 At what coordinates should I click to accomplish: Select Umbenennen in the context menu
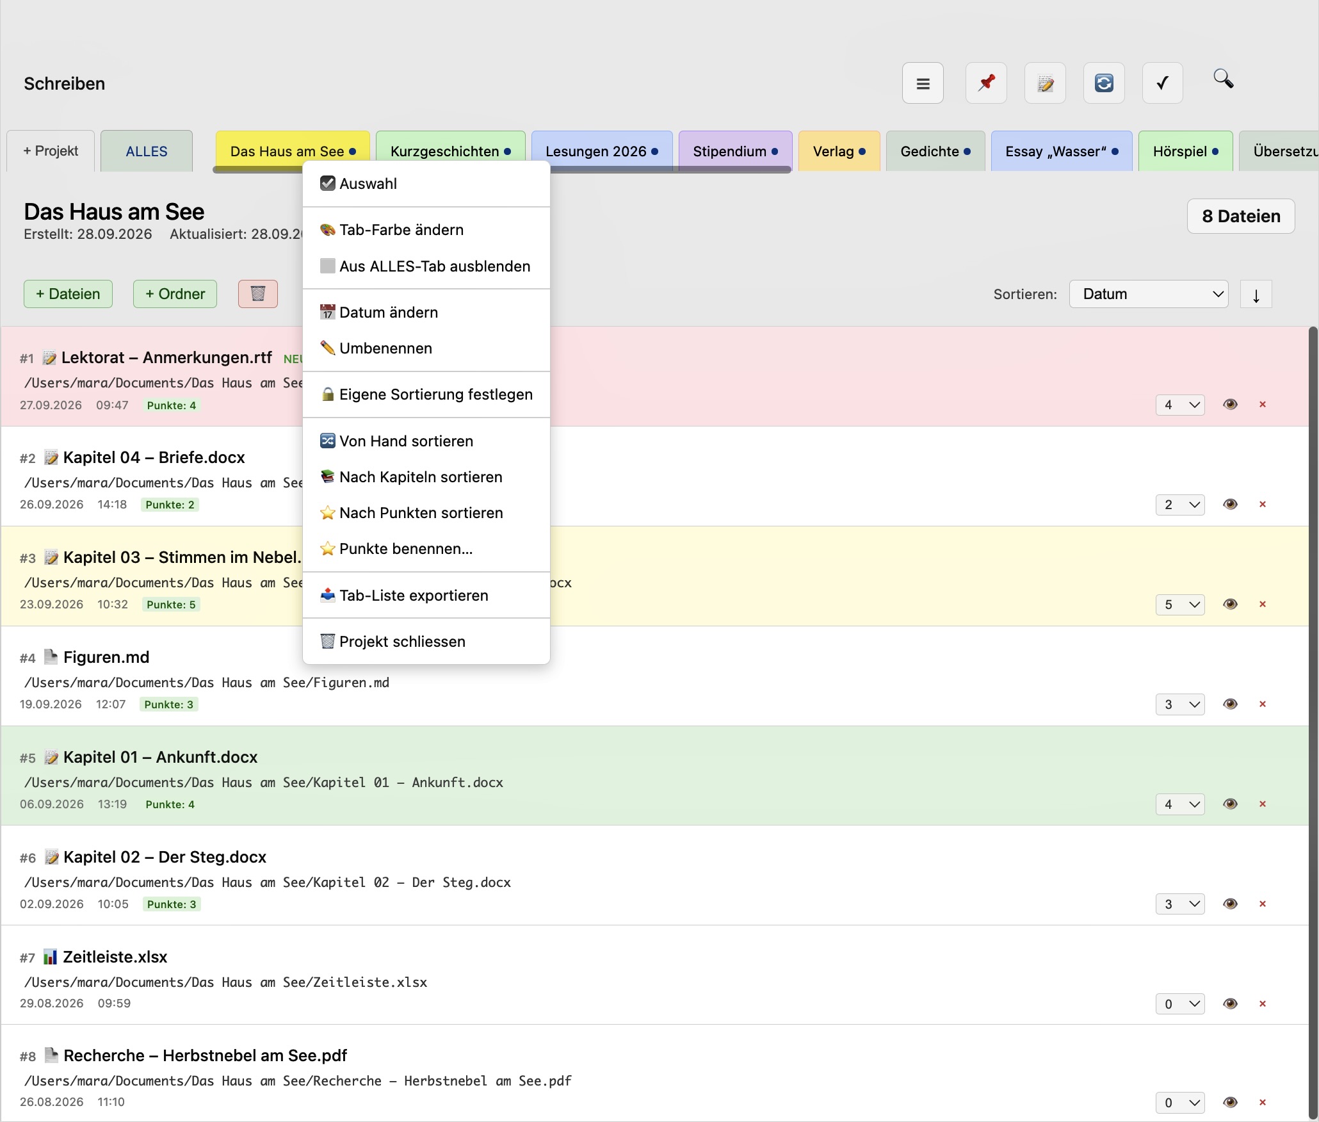(x=426, y=348)
